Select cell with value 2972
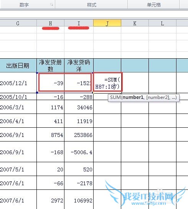188x209 pixels. [x=51, y=199]
